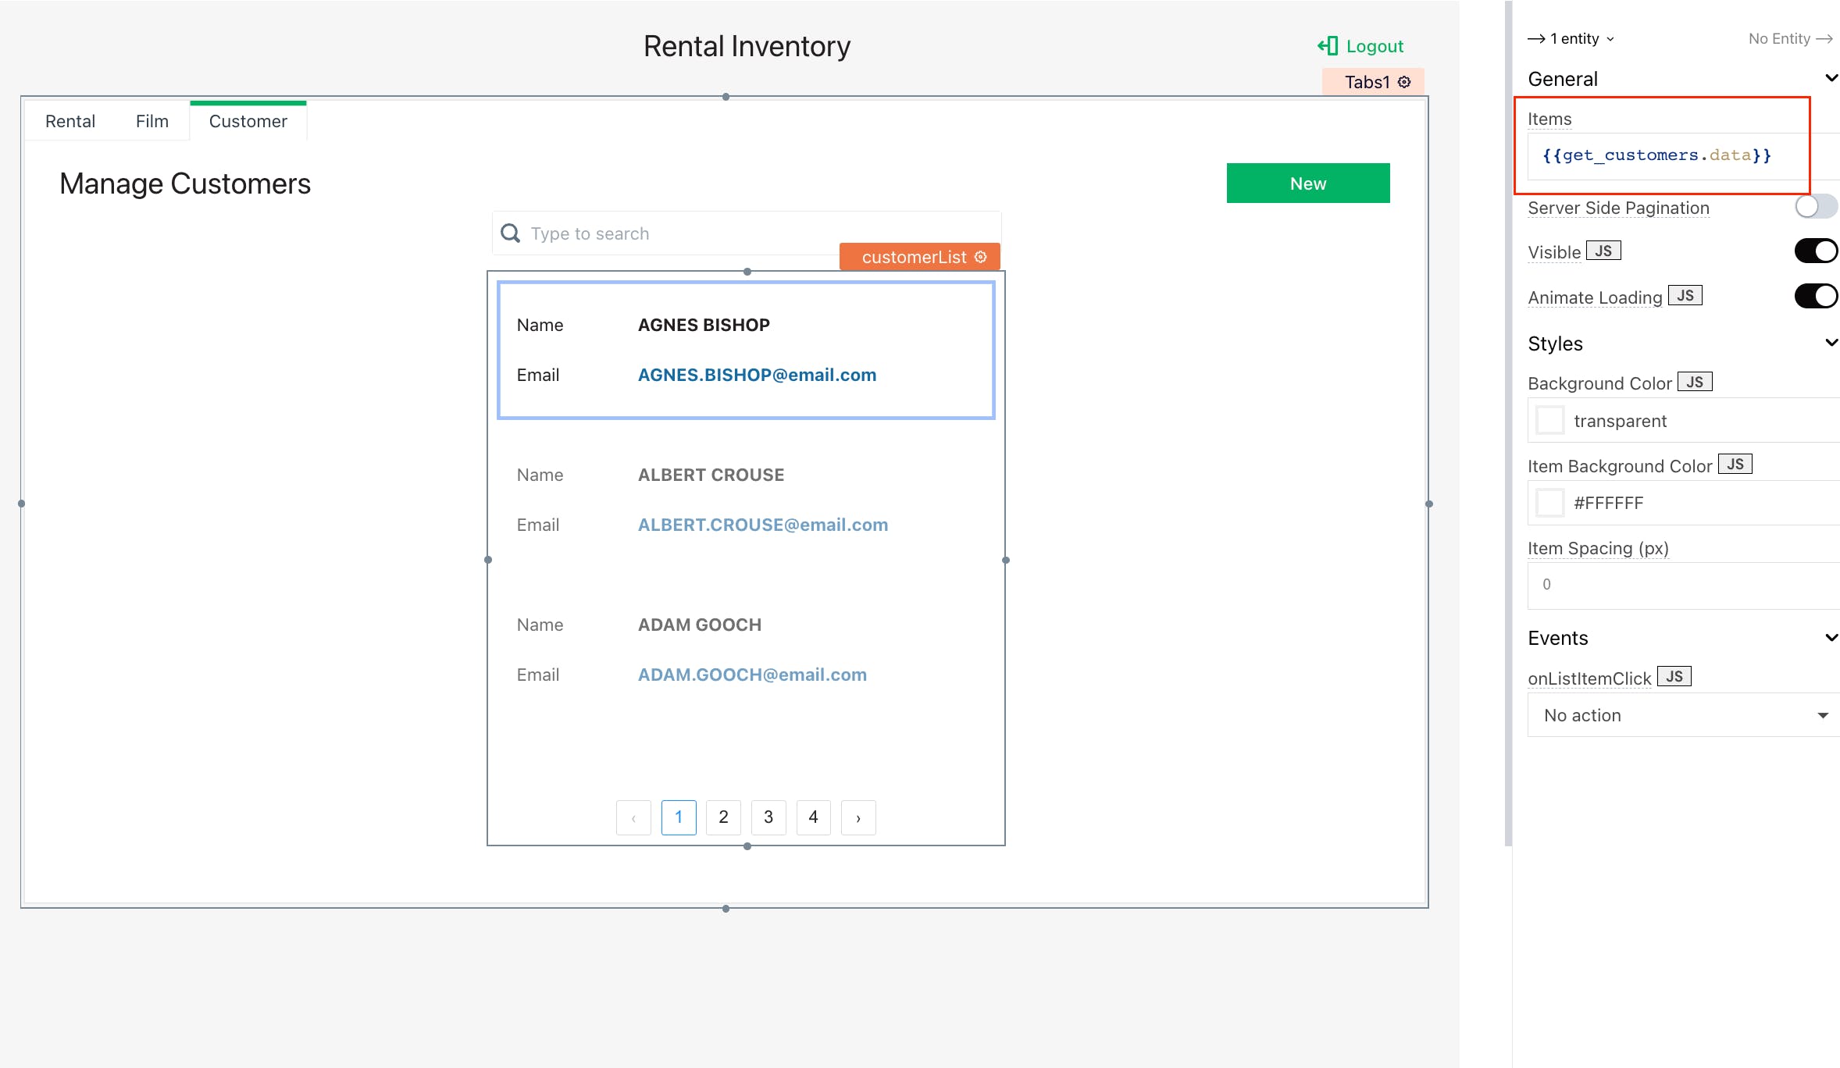The width and height of the screenshot is (1840, 1068).
Task: Click the search magnifier icon
Action: tap(510, 233)
